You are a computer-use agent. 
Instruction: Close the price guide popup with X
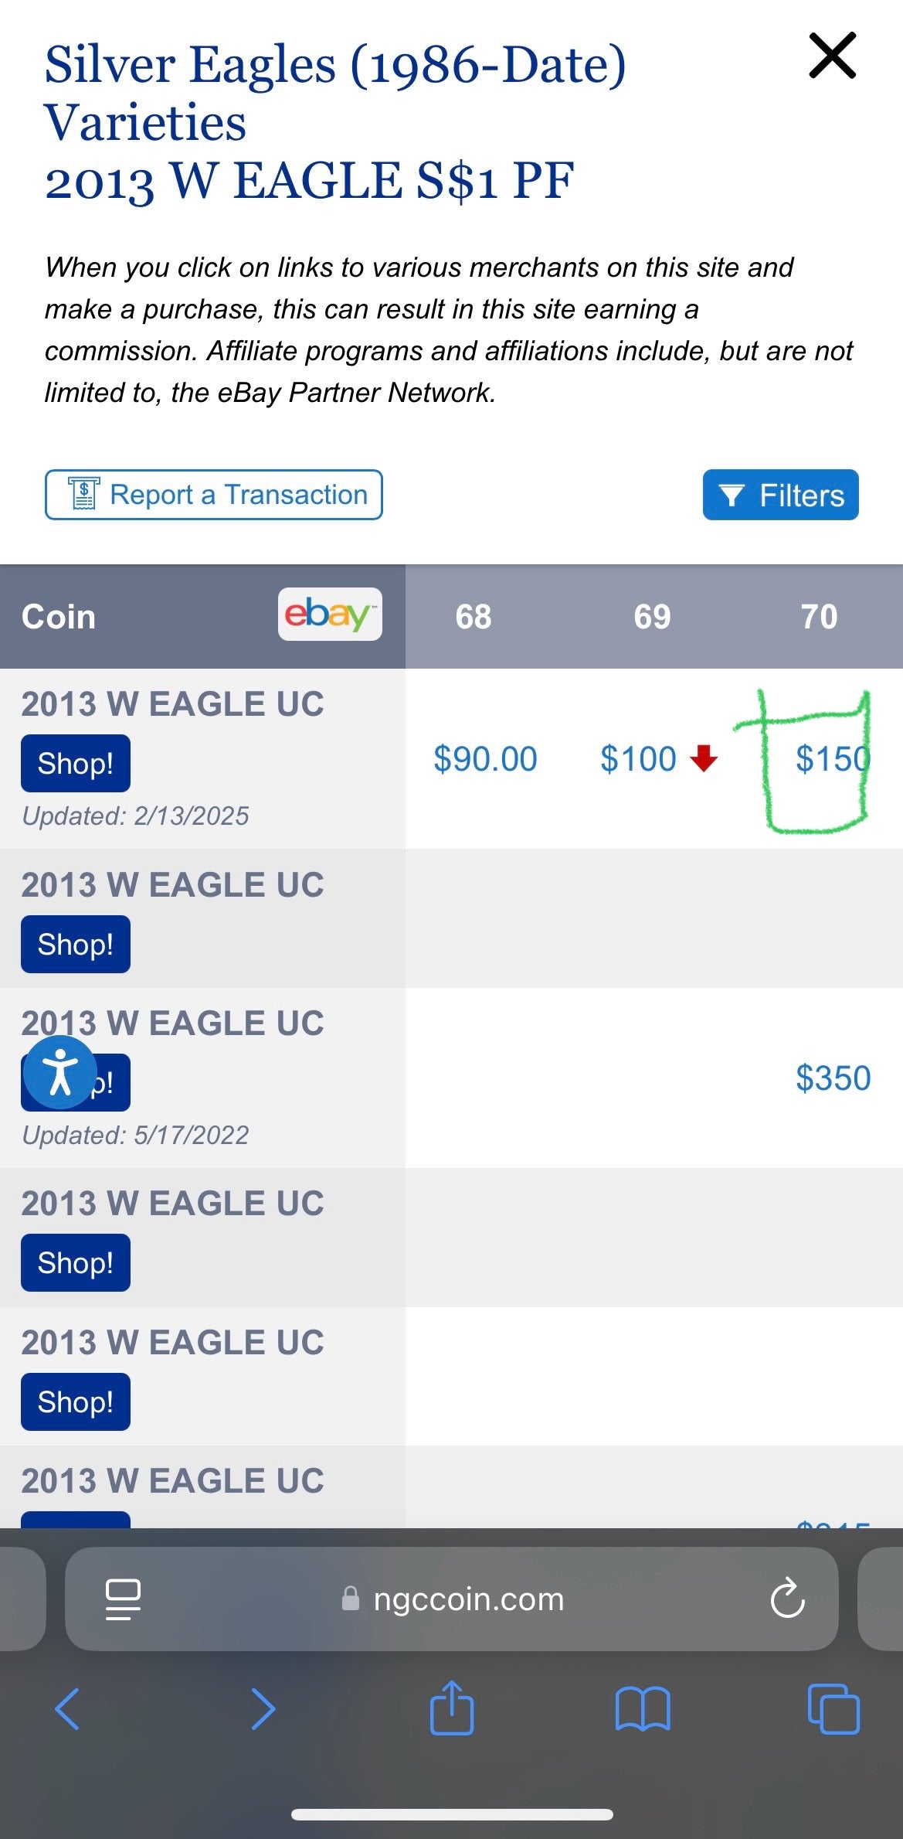[x=832, y=56]
